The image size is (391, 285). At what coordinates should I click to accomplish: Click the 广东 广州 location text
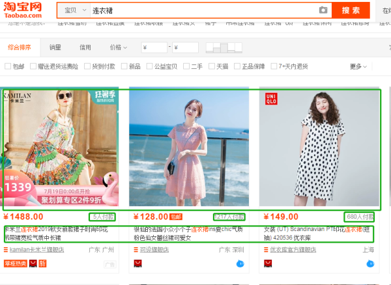pyautogui.click(x=101, y=250)
